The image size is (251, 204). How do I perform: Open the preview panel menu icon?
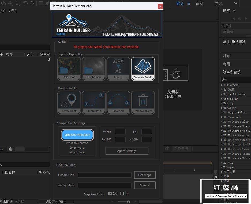[234, 11]
